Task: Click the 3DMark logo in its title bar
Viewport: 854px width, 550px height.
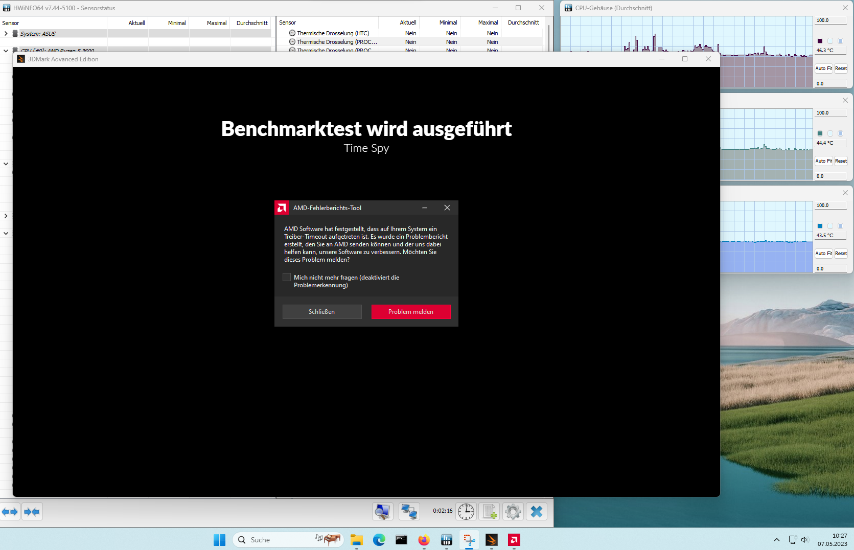Action: tap(21, 59)
